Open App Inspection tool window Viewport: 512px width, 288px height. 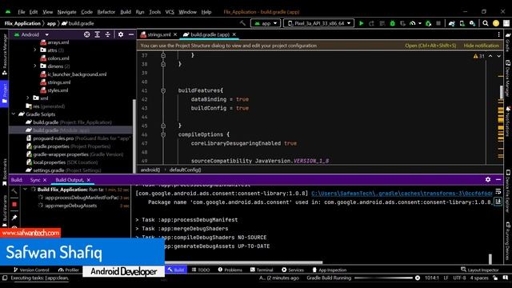tap(329, 270)
